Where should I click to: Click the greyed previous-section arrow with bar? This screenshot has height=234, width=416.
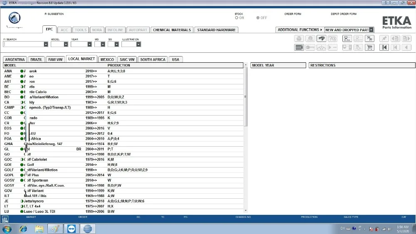pyautogui.click(x=395, y=47)
